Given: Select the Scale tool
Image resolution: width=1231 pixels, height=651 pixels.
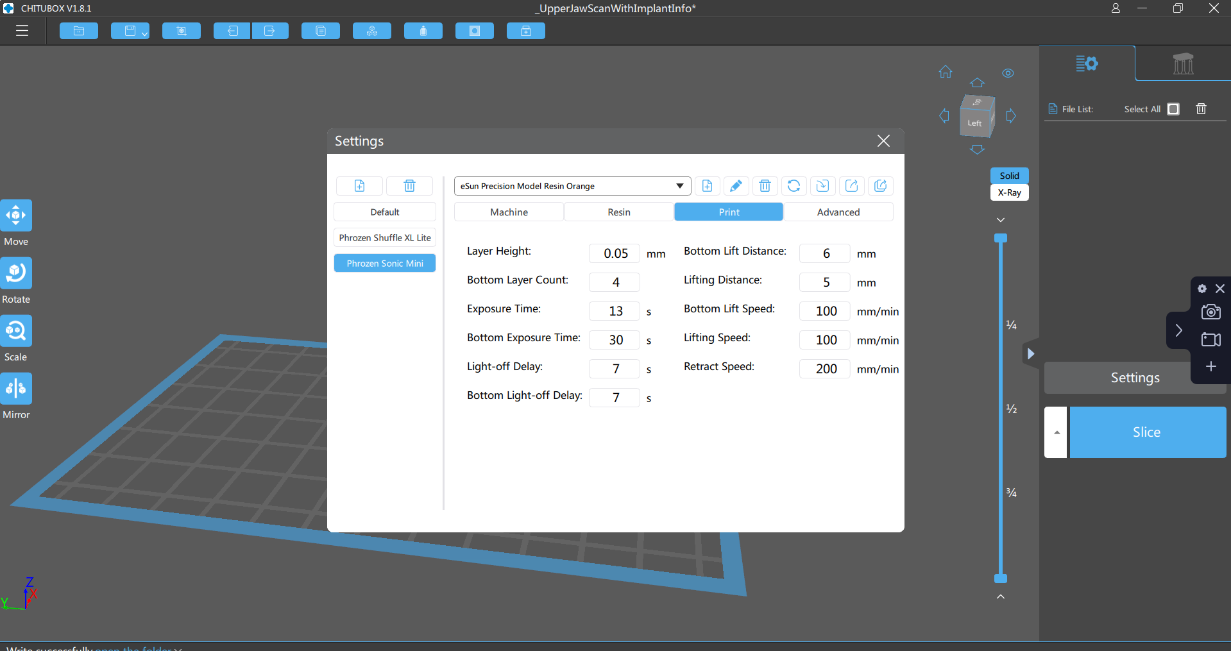Looking at the screenshot, I should [x=16, y=331].
